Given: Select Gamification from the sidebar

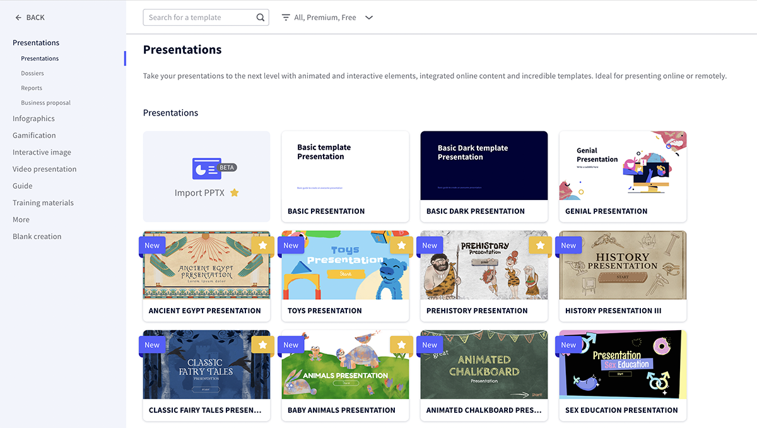Looking at the screenshot, I should (x=34, y=135).
